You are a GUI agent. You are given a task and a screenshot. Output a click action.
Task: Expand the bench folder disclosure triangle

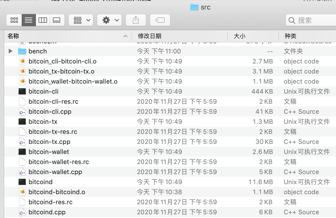click(x=11, y=51)
